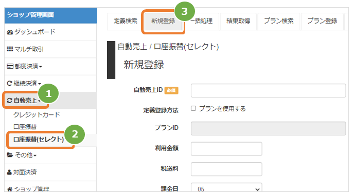The image size is (354, 196).
Task: Click the disabled プランID field
Action: pyautogui.click(x=268, y=128)
